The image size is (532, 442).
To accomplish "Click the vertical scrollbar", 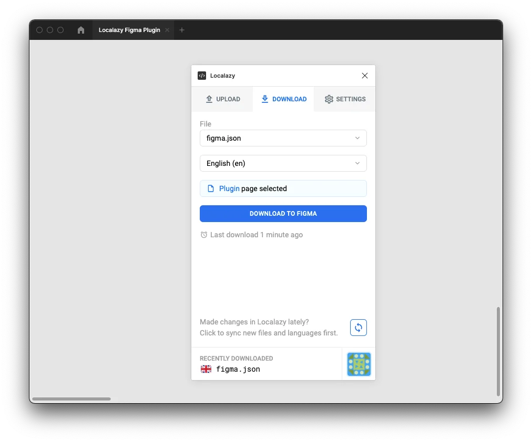I will [498, 351].
